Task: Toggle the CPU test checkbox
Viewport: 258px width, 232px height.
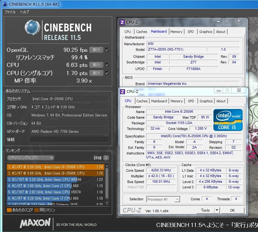Action: click(107, 65)
